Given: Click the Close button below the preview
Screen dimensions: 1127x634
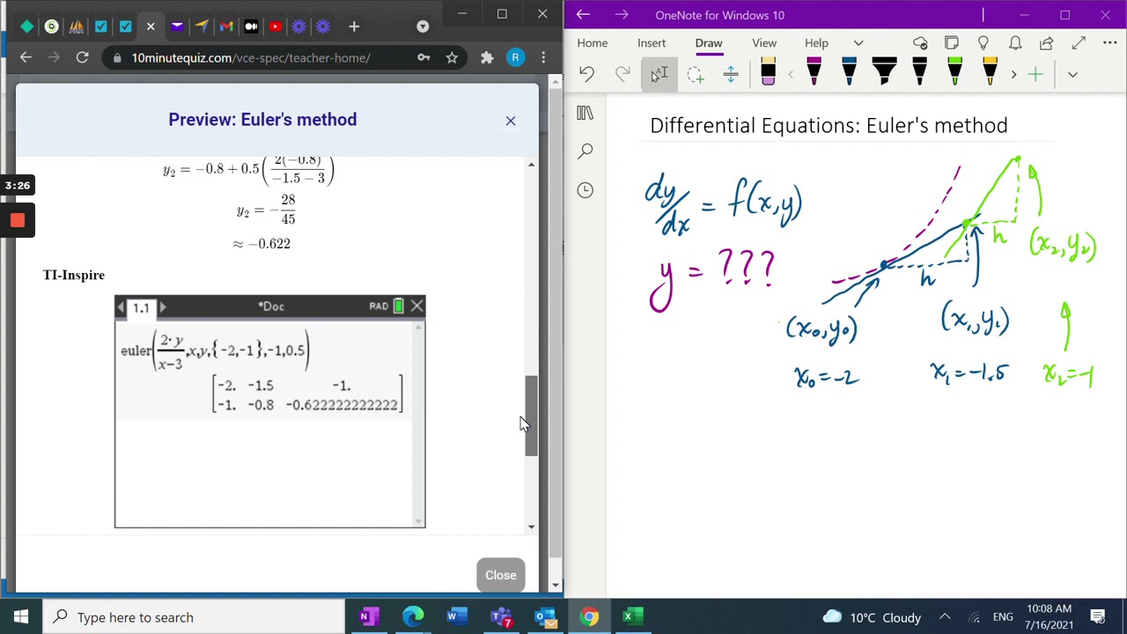Looking at the screenshot, I should point(501,575).
